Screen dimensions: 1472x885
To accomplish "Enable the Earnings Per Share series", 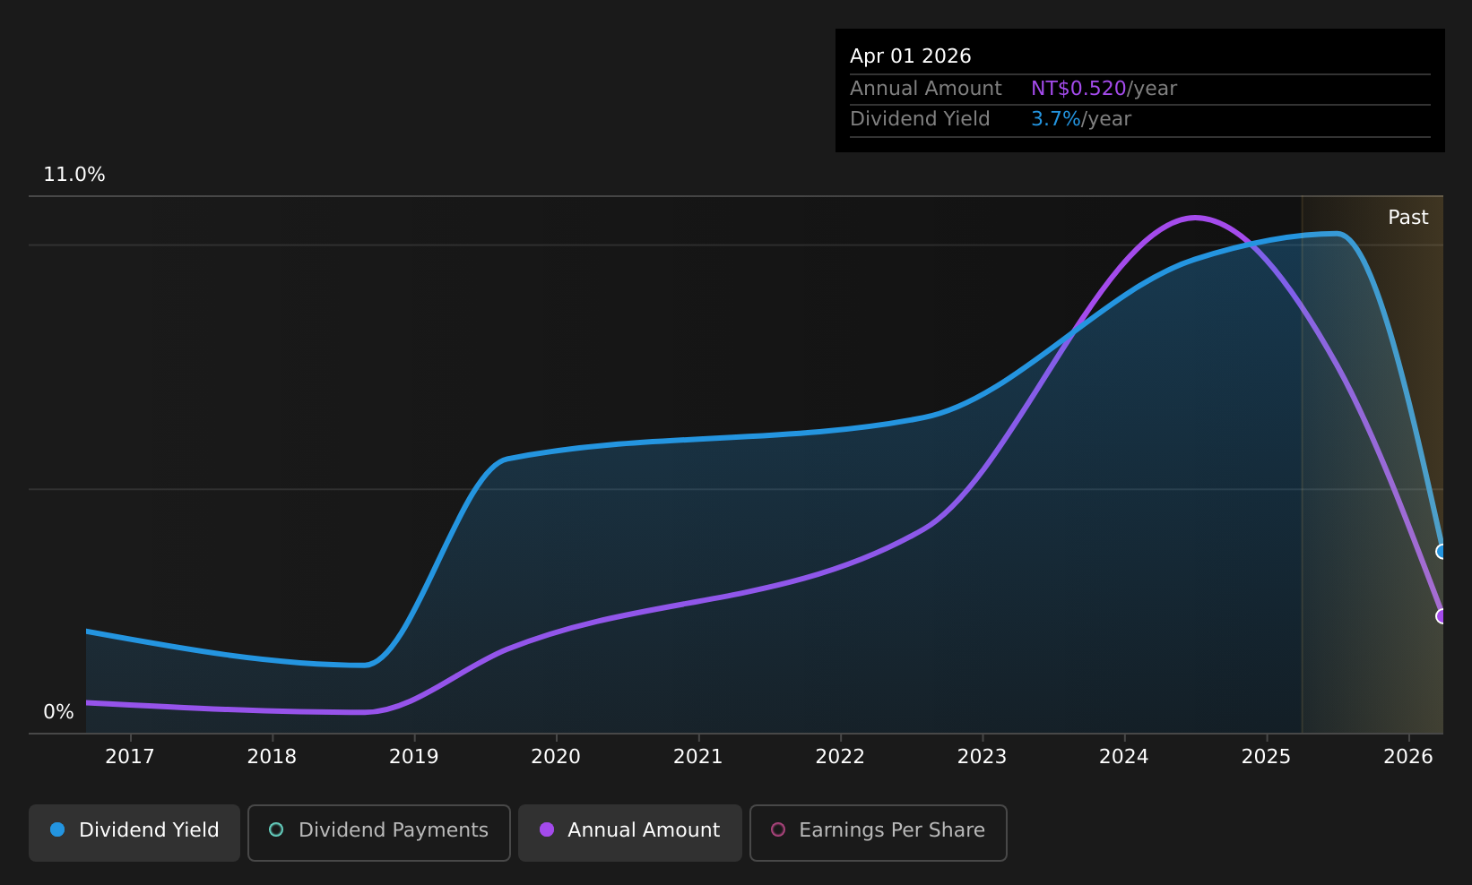I will (878, 832).
